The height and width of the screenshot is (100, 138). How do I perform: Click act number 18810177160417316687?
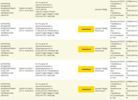45,12
